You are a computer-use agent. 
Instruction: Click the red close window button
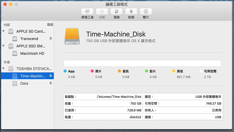tap(5, 4)
